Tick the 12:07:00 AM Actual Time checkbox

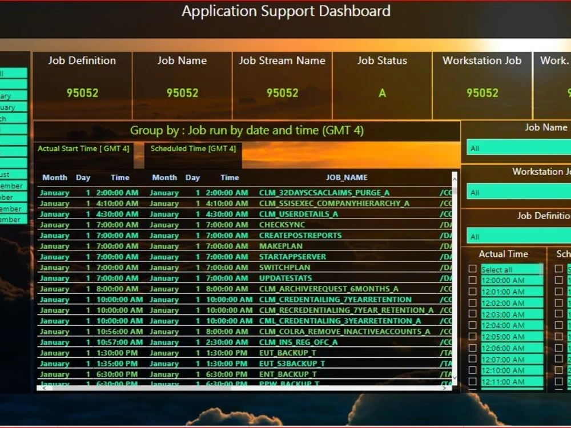[x=473, y=359]
